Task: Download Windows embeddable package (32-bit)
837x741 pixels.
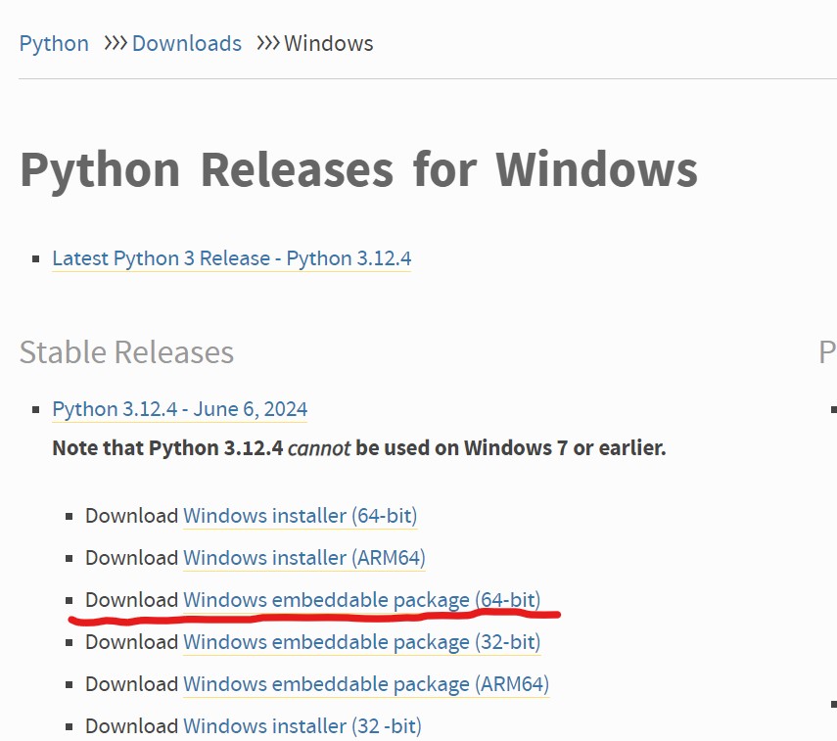Action: click(362, 642)
